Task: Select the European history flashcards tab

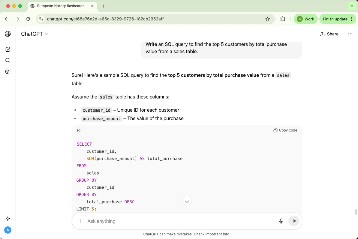Action: tap(61, 6)
